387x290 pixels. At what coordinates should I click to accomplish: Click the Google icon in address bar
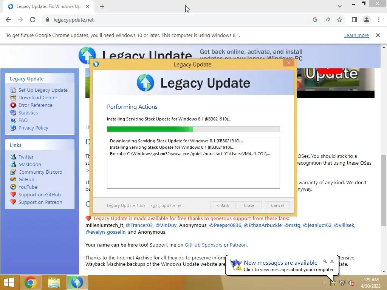(x=315, y=20)
